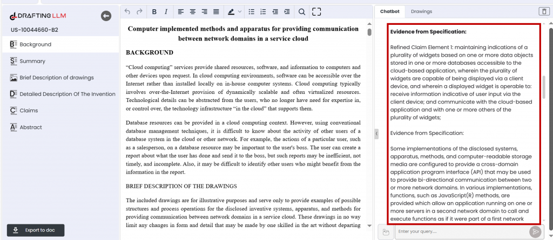Delete chat with trash icon

tap(543, 12)
